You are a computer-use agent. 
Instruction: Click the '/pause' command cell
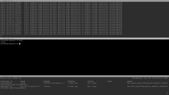point(47,86)
